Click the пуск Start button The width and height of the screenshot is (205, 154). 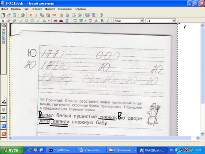(x=12, y=150)
